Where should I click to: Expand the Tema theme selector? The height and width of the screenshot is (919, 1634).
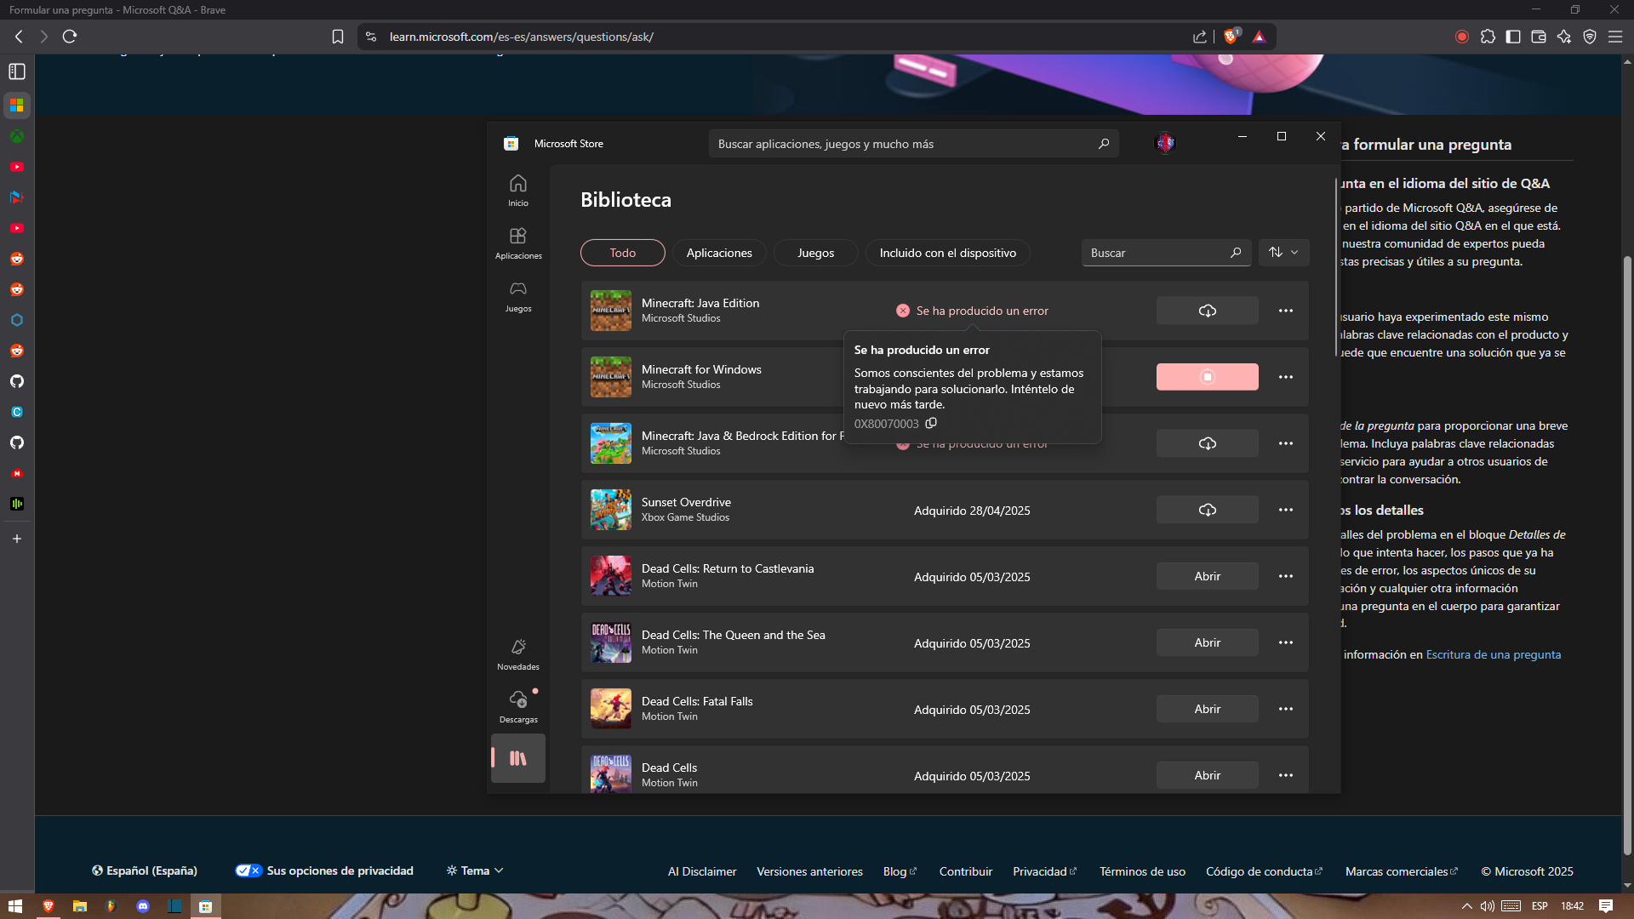(x=475, y=870)
